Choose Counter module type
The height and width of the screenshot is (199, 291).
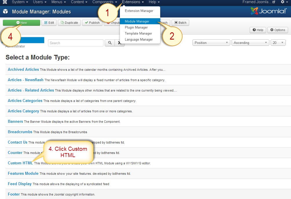15,152
